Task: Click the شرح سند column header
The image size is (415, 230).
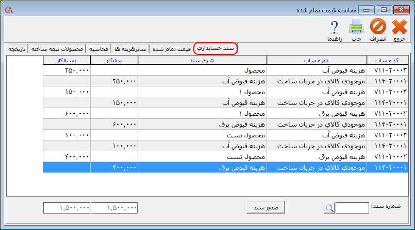Action: click(x=202, y=60)
